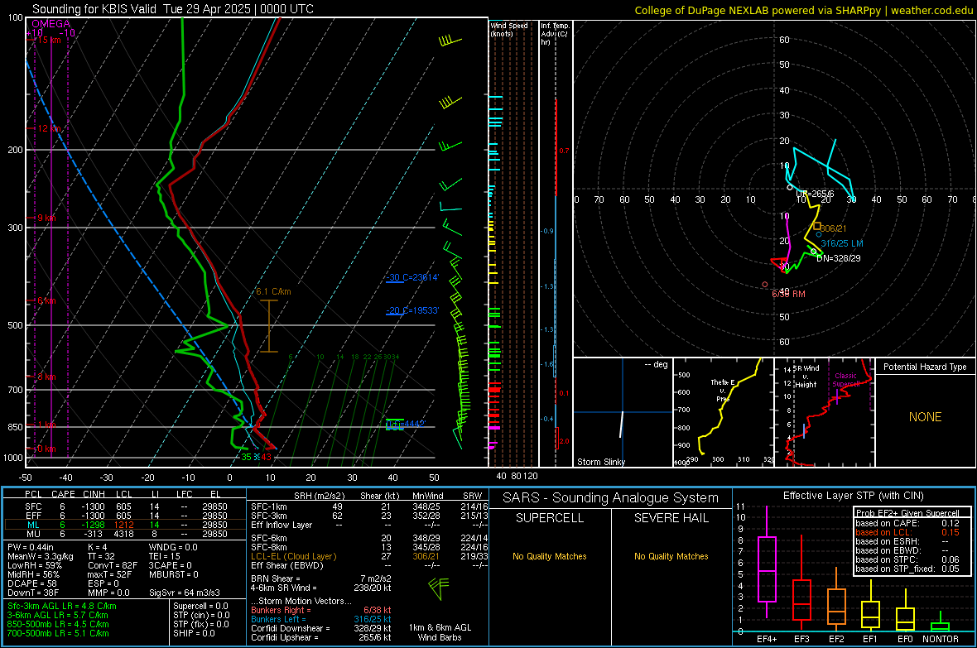Click the SFC-1km kinematics row
The width and height of the screenshot is (977, 648).
pos(369,506)
